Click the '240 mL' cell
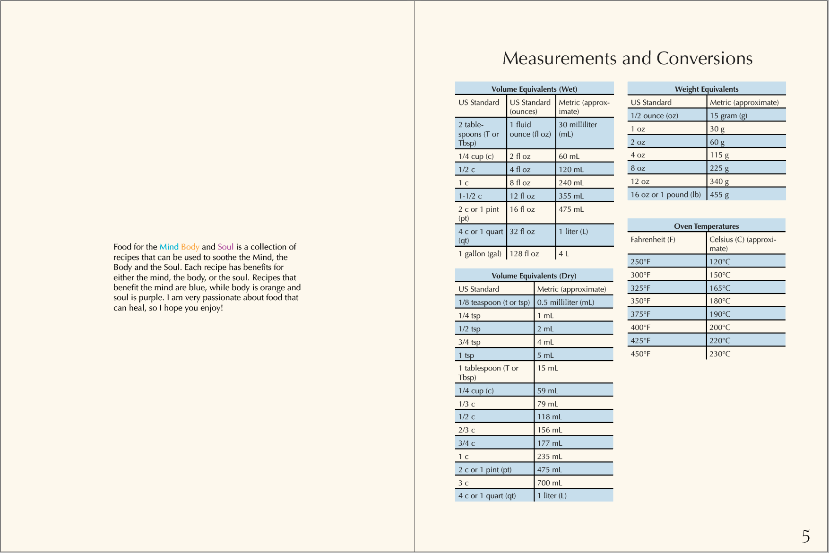Screen dimensions: 829x553 tap(585, 182)
